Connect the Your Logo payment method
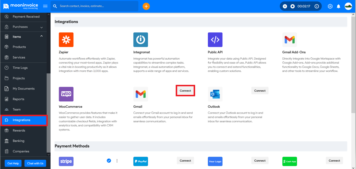The width and height of the screenshot is (356, 169). coord(260,161)
